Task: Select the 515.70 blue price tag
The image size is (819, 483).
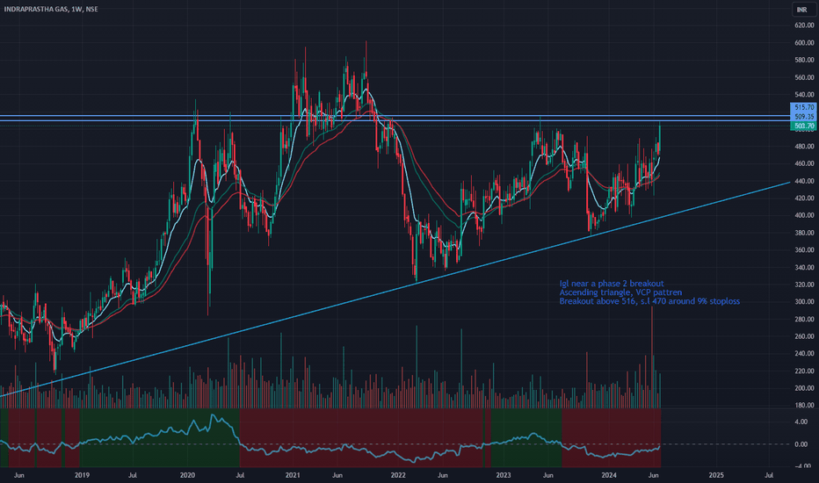Action: click(804, 107)
